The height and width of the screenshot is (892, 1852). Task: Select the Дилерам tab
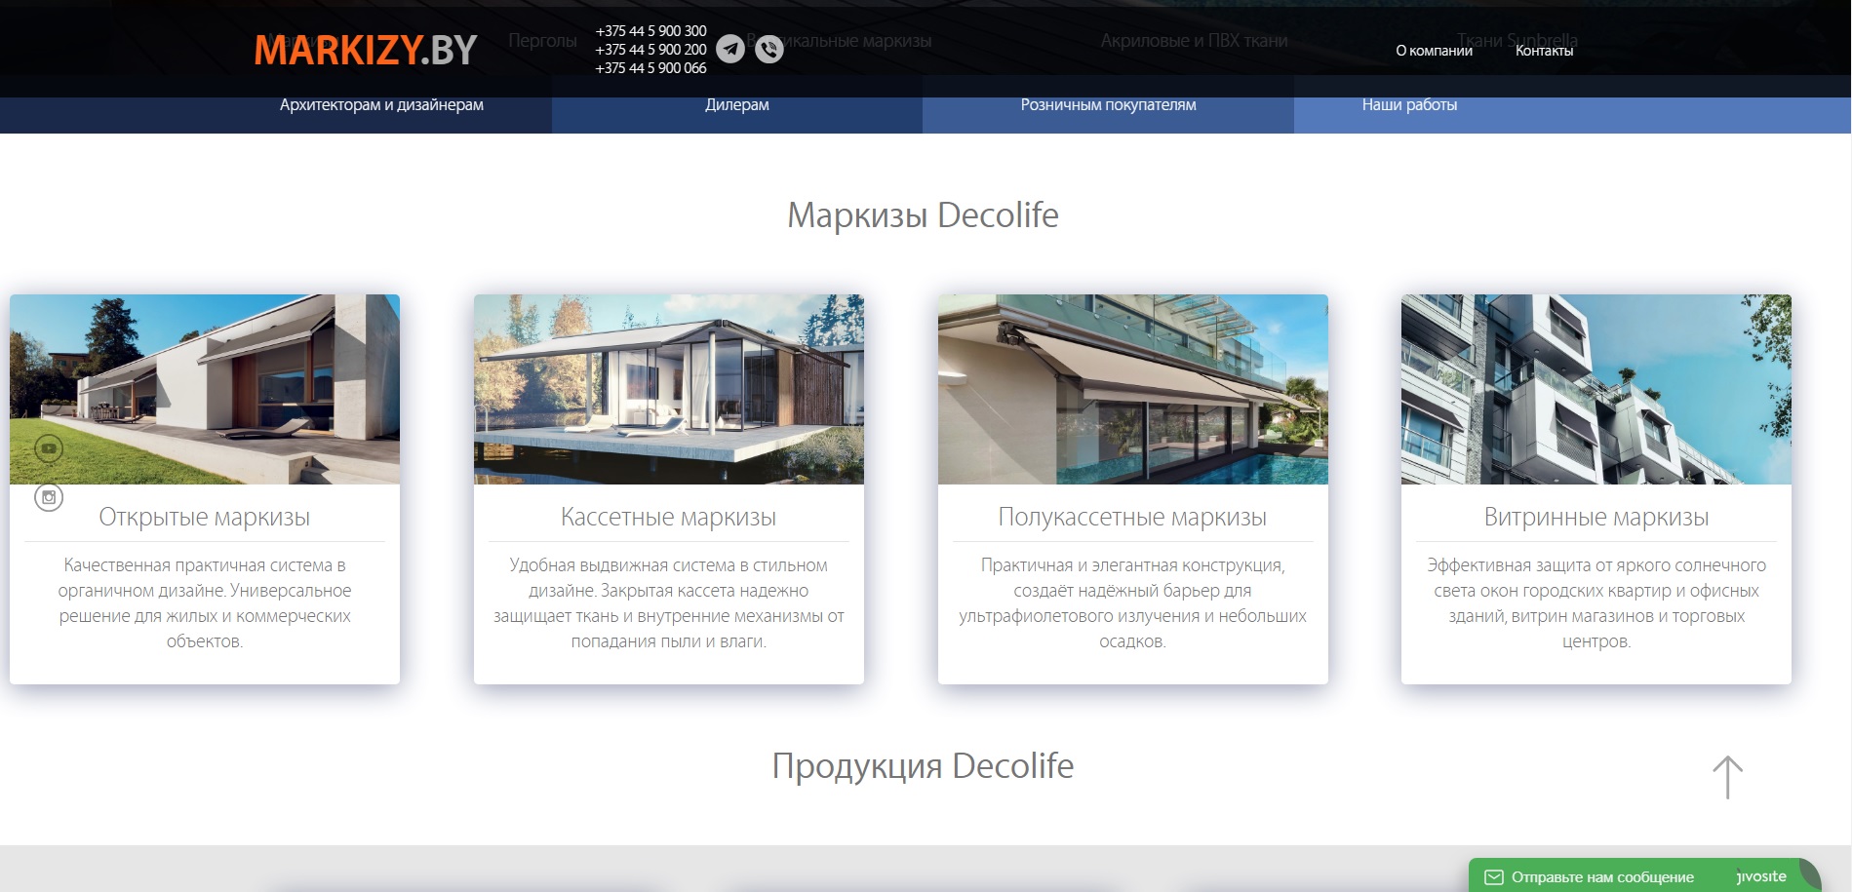pyautogui.click(x=737, y=105)
